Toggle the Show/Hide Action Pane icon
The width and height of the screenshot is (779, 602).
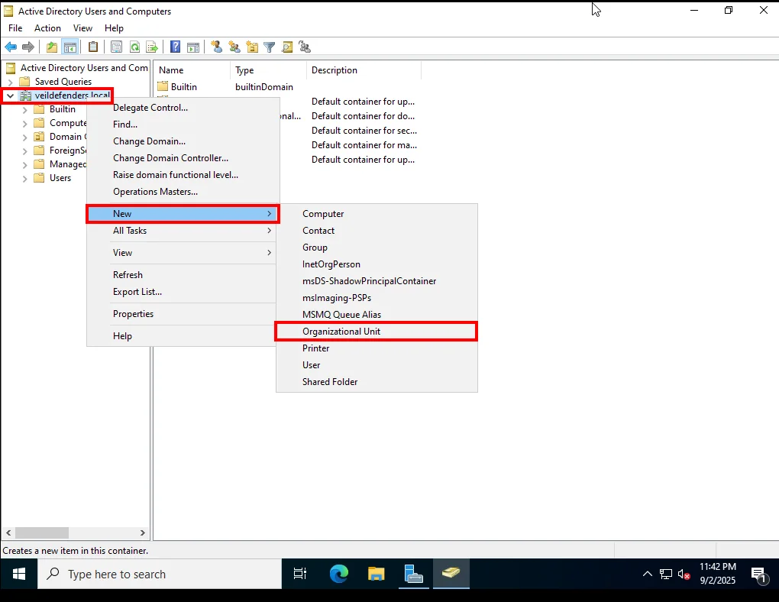[193, 47]
